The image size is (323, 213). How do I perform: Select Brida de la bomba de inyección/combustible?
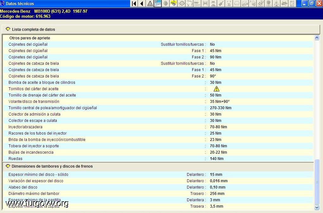coord(47,140)
